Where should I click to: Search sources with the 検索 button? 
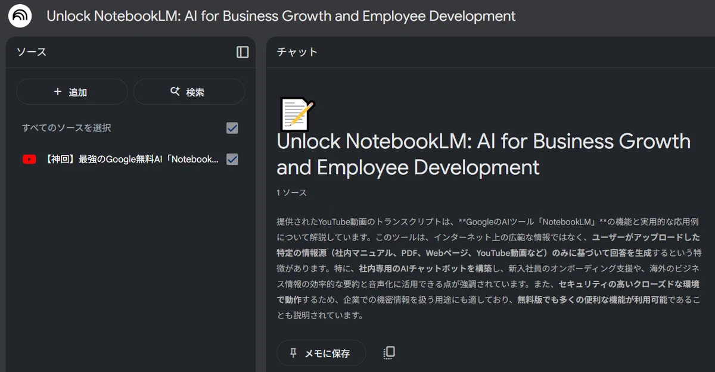coord(189,92)
